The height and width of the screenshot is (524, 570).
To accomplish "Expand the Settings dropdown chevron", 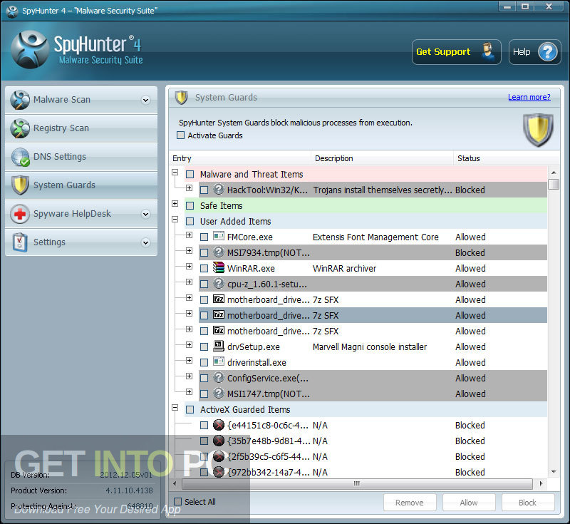I will pyautogui.click(x=146, y=242).
